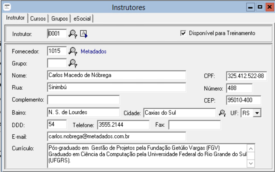The height and width of the screenshot is (172, 275).
Task: Switch to the Cursos tab
Action: (38, 19)
